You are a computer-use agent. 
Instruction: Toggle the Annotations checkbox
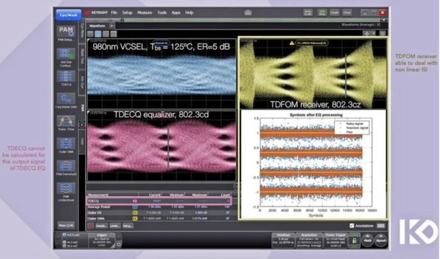(x=352, y=225)
